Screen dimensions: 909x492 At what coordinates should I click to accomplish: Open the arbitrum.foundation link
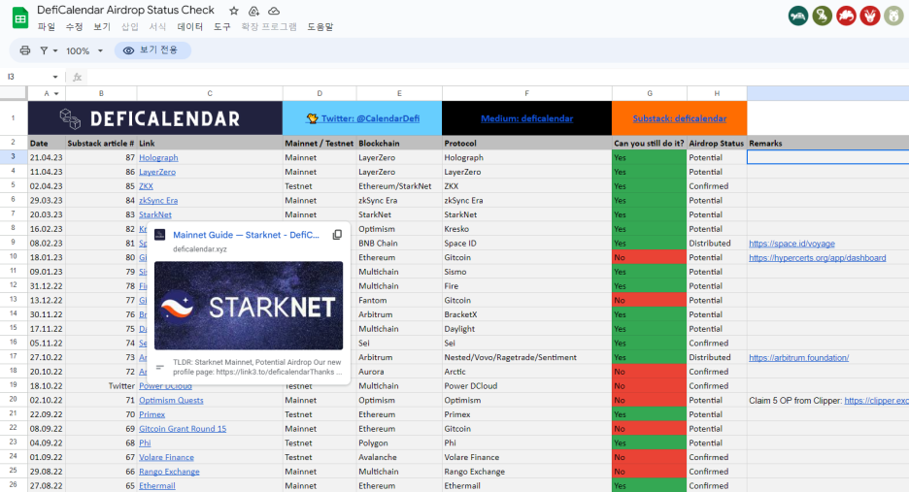(x=799, y=357)
